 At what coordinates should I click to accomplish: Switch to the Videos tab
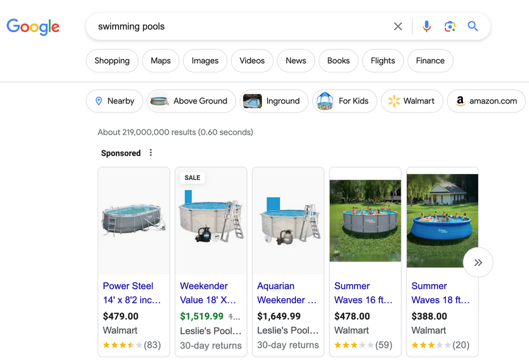(252, 61)
